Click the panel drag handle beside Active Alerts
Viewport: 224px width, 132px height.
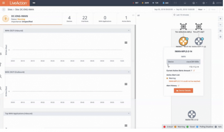point(133,15)
